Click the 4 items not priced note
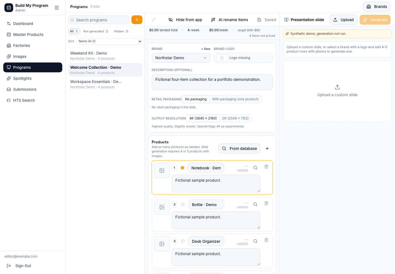 click(x=262, y=36)
